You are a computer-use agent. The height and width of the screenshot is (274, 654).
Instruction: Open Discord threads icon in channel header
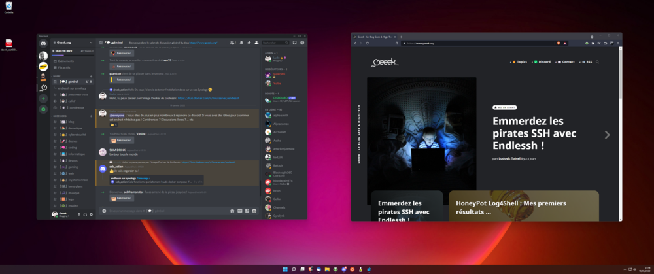click(x=233, y=43)
